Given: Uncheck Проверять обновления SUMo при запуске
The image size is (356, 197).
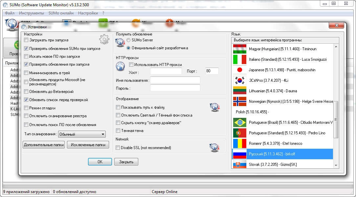Looking at the screenshot, I should (x=26, y=49).
